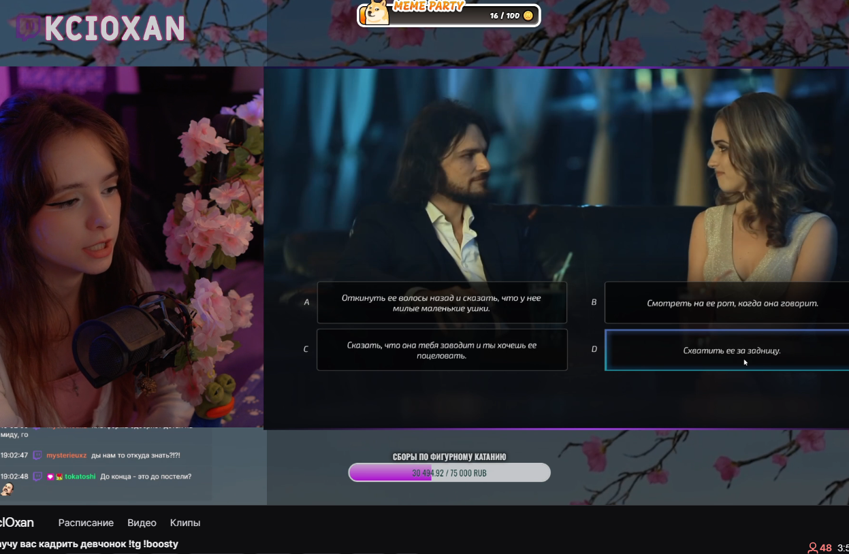Choose answer D, grab her backside
The height and width of the screenshot is (554, 849).
[726, 351]
